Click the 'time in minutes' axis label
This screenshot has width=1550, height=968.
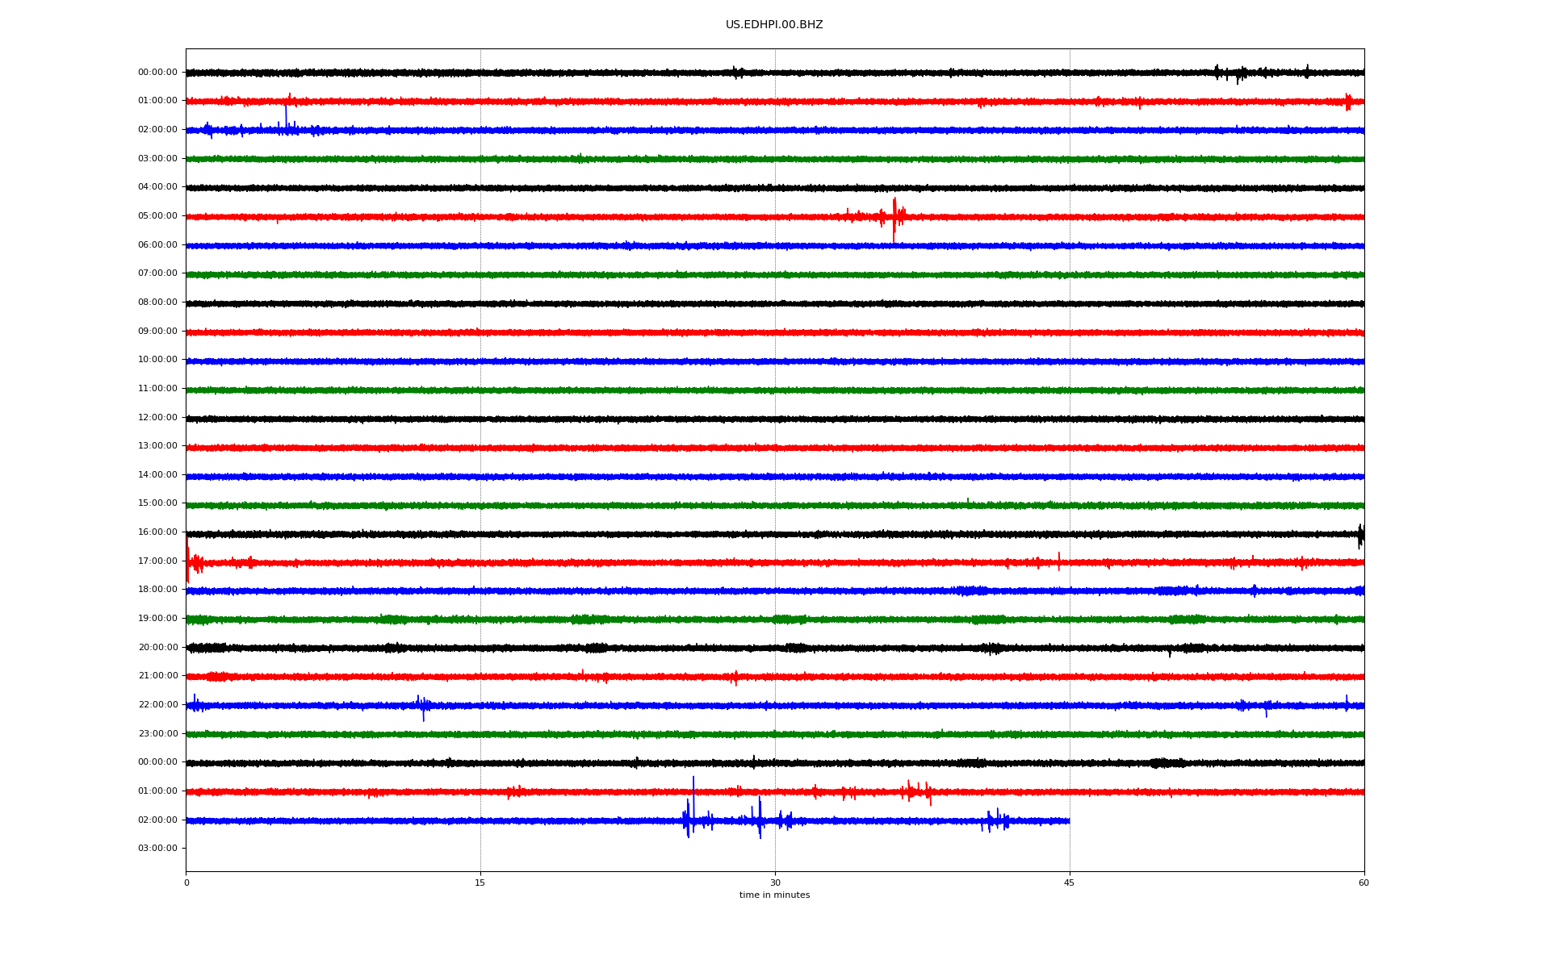773,895
